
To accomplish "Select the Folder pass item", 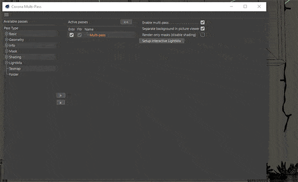I will 14,74.
